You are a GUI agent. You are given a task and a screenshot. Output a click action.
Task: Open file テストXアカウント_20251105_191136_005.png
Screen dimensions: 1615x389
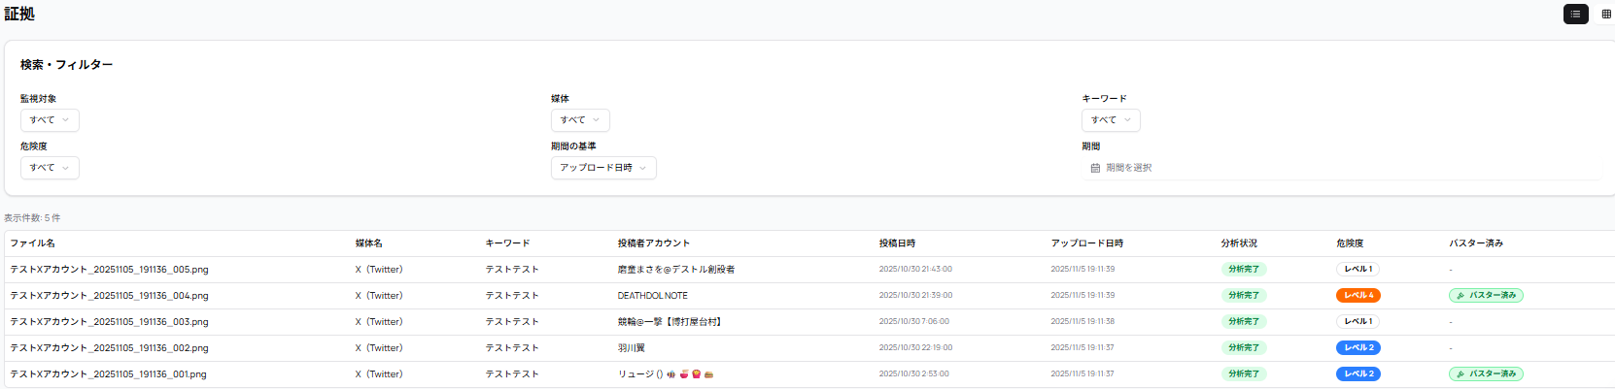109,270
